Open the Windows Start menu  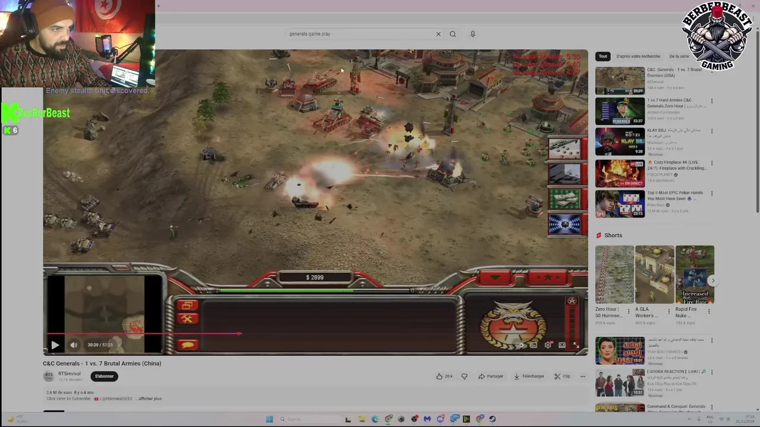(269, 419)
